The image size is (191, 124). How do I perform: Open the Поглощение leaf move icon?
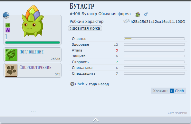tap(11, 55)
